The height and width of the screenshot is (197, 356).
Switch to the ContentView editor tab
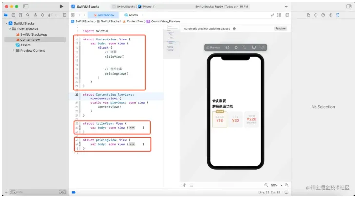coord(104,15)
